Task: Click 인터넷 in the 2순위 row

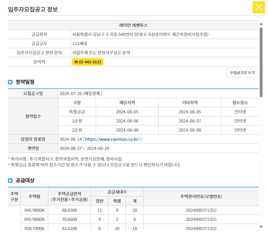Action: tap(240, 130)
